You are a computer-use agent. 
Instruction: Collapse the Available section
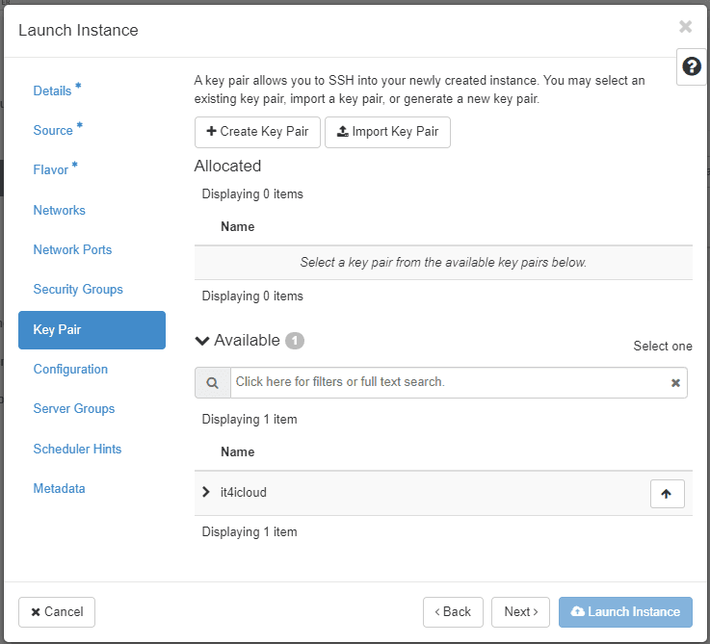pyautogui.click(x=202, y=341)
